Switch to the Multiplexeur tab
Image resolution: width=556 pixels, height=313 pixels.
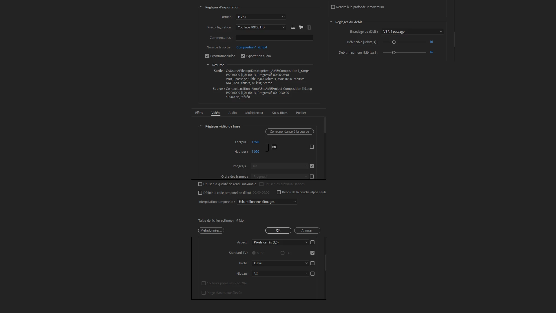[x=254, y=113]
